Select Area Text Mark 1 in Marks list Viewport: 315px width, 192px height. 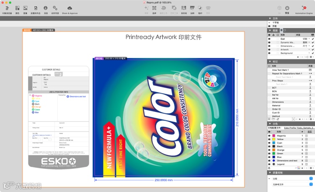click(x=280, y=70)
